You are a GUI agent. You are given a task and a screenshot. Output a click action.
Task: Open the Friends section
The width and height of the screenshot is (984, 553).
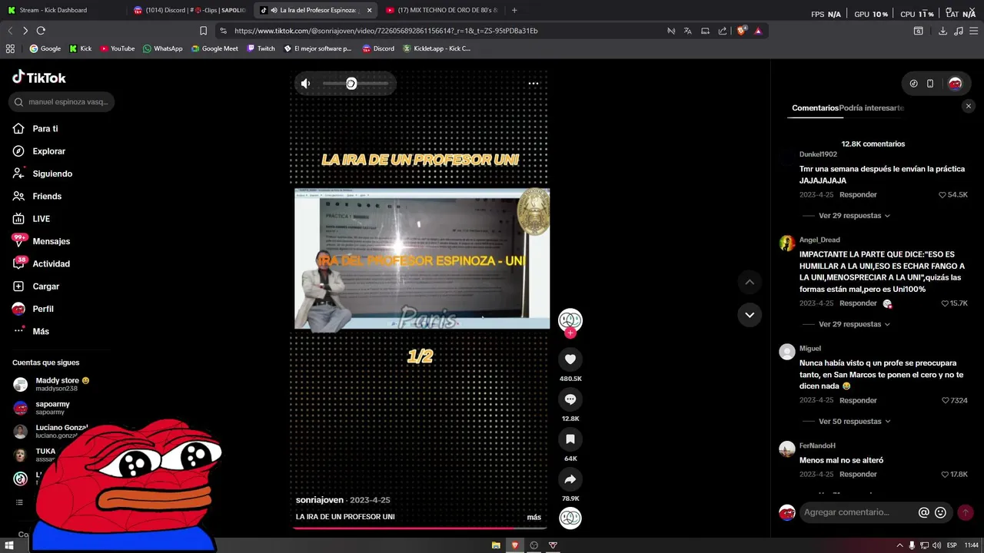click(47, 197)
